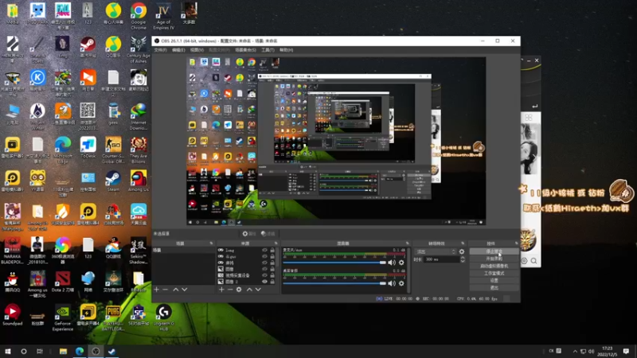Select the GeForce Experience desktop icon

pos(63,317)
